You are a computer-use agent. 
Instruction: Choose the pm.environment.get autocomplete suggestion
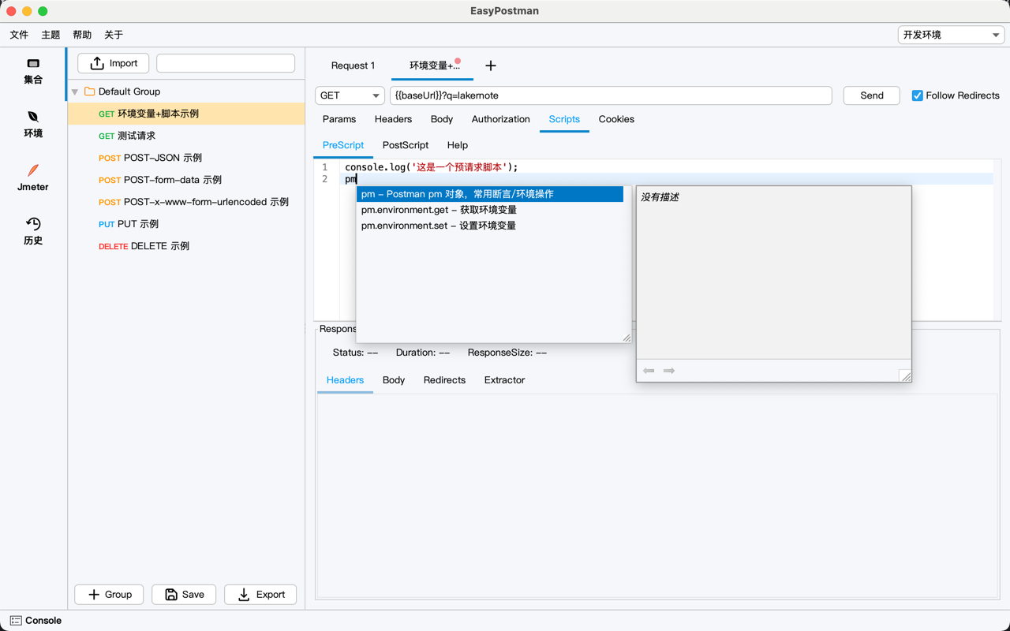click(x=490, y=210)
